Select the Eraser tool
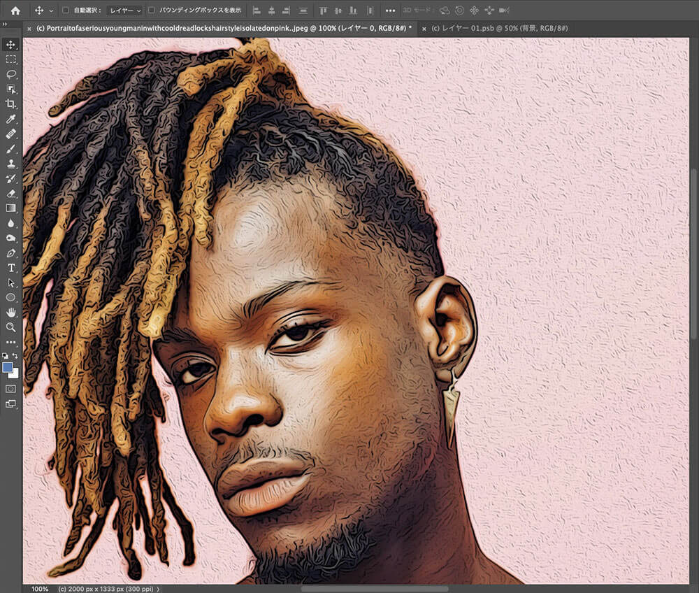 pyautogui.click(x=11, y=193)
